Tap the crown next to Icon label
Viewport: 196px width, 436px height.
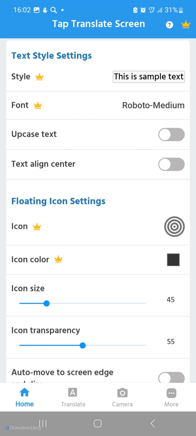tap(37, 227)
